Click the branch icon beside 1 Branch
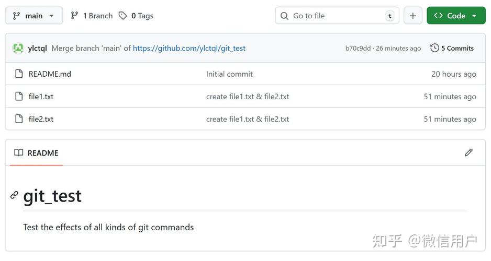Screen dimensions: 491x261 click(74, 16)
